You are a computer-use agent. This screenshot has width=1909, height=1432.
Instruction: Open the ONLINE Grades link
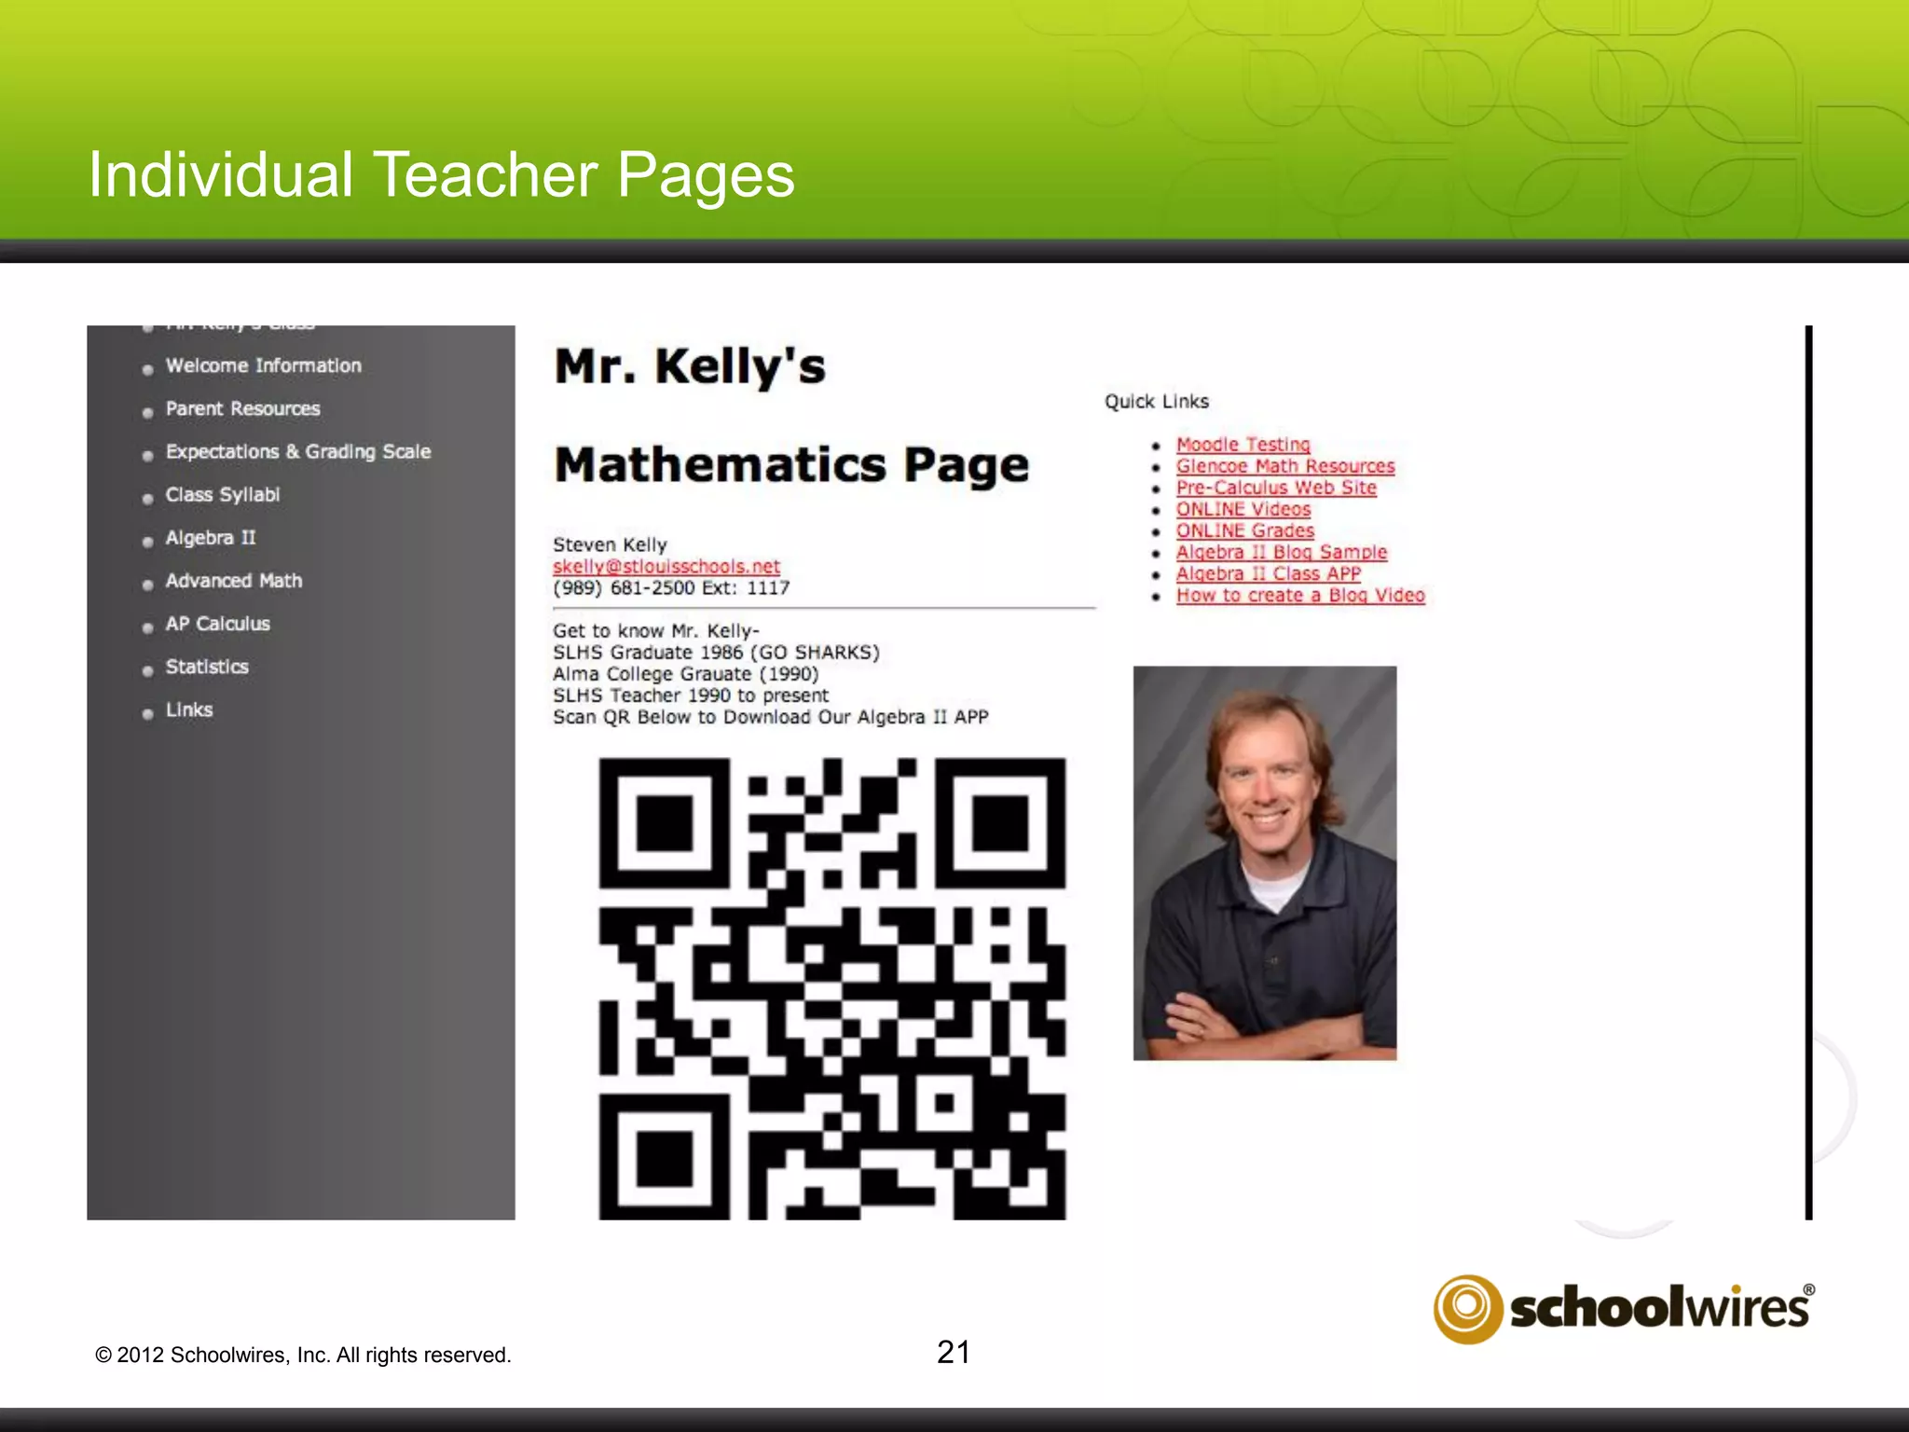[x=1244, y=530]
